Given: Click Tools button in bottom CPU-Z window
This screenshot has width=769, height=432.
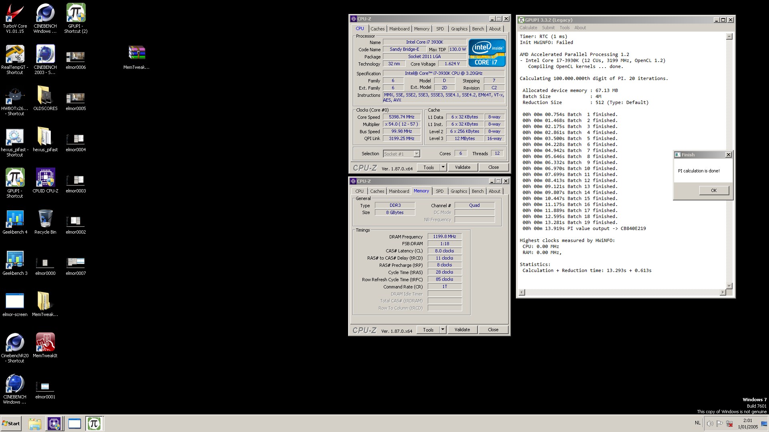Looking at the screenshot, I should click(428, 330).
